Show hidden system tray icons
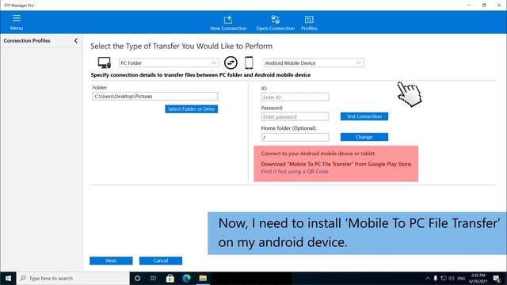This screenshot has width=507, height=285. [x=428, y=278]
